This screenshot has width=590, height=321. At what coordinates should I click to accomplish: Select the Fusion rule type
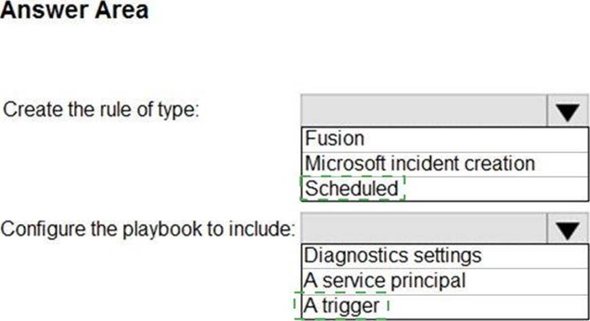[335, 139]
